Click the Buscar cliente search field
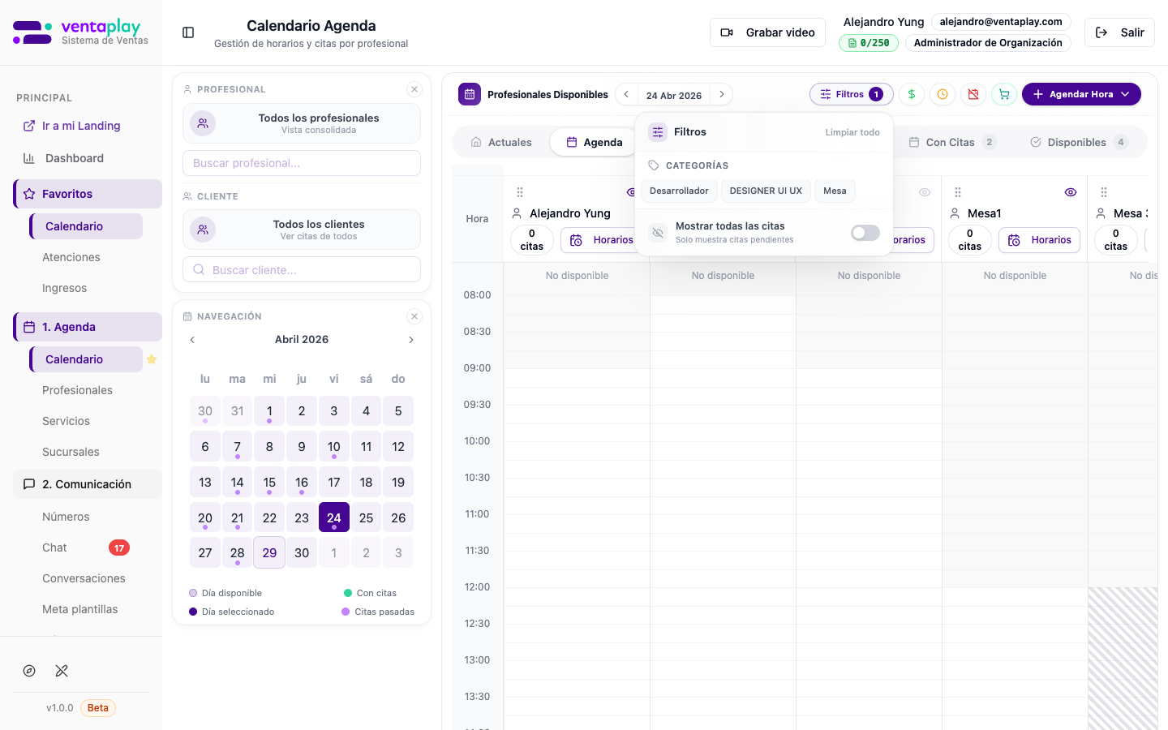1168x730 pixels. coord(302,270)
